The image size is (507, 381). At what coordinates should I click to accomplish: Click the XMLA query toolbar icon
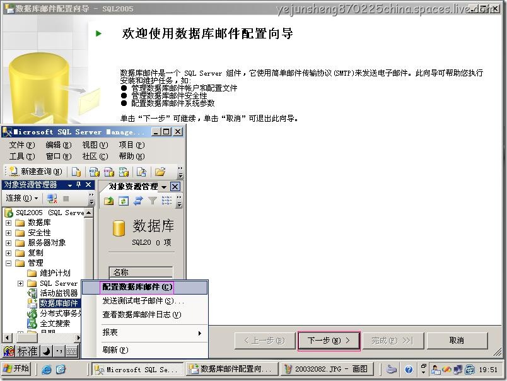[124, 172]
